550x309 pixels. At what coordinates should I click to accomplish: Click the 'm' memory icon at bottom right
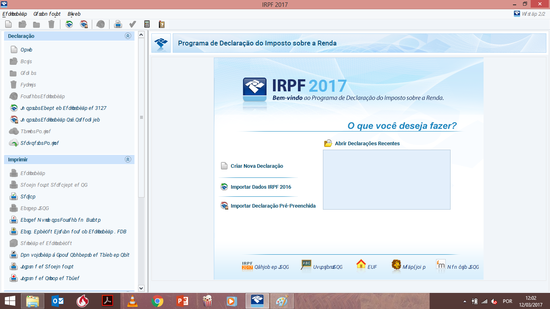[441, 265]
